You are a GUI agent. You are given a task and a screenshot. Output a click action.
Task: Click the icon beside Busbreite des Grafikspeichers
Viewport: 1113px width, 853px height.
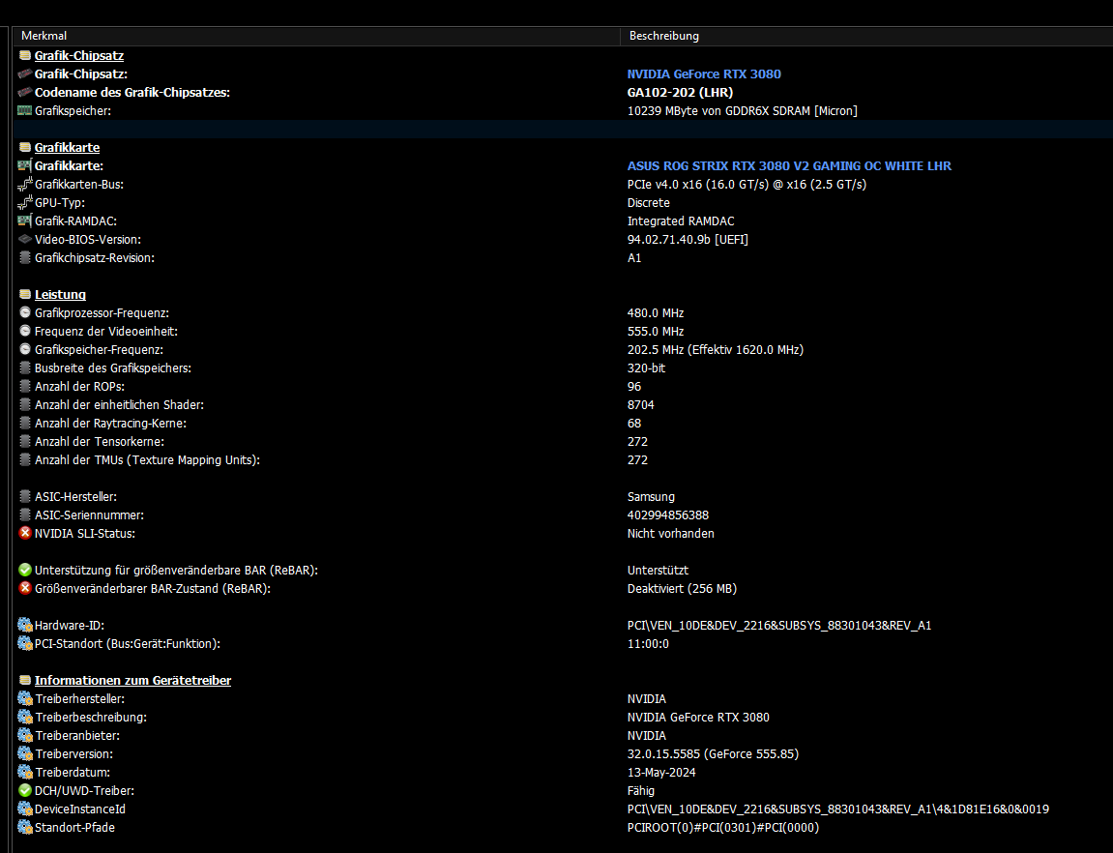pyautogui.click(x=25, y=368)
